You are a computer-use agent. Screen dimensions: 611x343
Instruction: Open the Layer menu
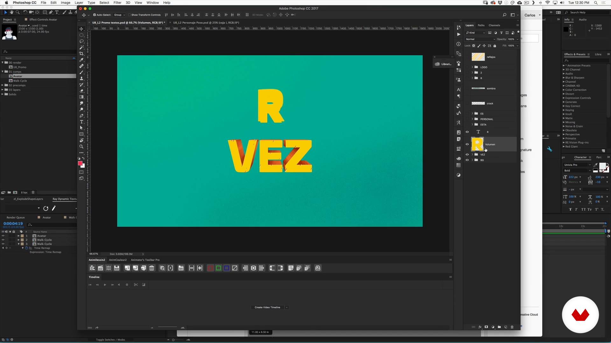[x=79, y=3]
